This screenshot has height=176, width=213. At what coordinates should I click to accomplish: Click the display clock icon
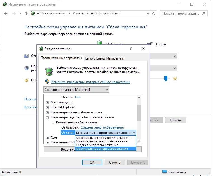(27, 56)
